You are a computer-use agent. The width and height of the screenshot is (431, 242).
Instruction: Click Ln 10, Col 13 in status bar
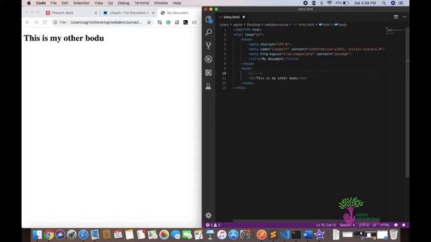(x=326, y=225)
